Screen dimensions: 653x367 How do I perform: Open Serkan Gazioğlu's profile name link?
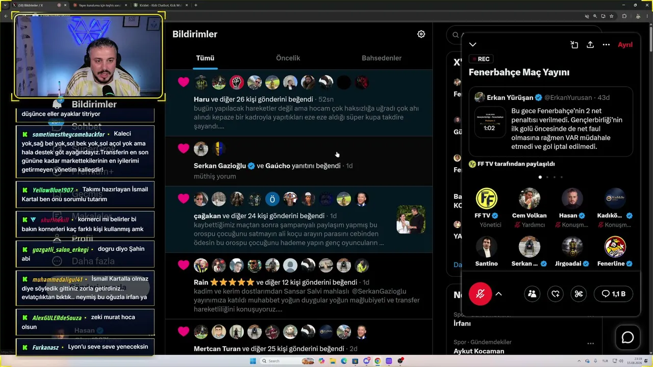[x=220, y=166]
